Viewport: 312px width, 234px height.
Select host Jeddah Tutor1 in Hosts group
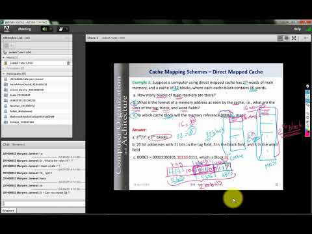[x=37, y=63]
